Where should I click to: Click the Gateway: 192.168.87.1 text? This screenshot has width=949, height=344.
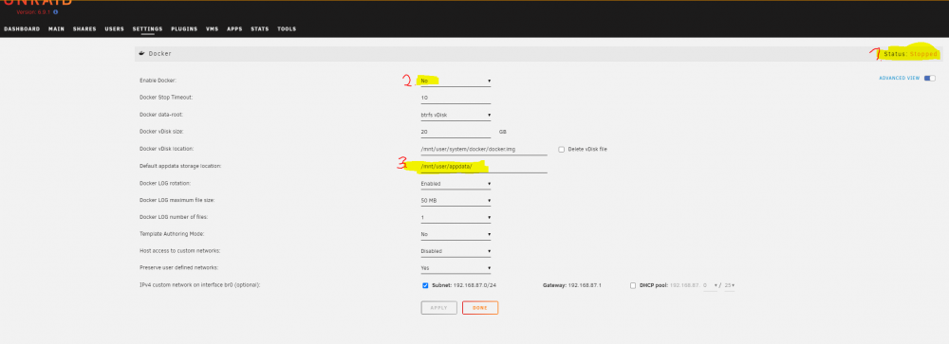pyautogui.click(x=572, y=285)
